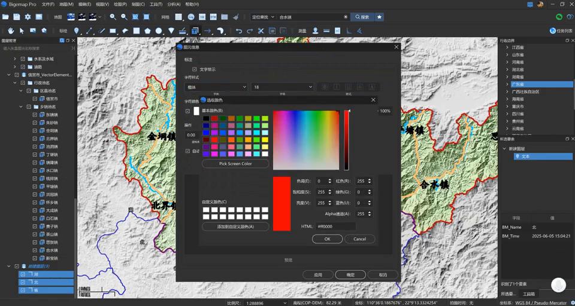Screen dimensions: 575x306
Task: Pick the black basic color swatch
Action: tap(206, 119)
